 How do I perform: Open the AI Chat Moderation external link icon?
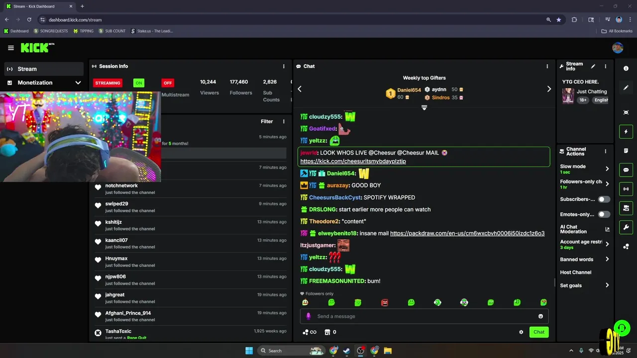(x=607, y=229)
